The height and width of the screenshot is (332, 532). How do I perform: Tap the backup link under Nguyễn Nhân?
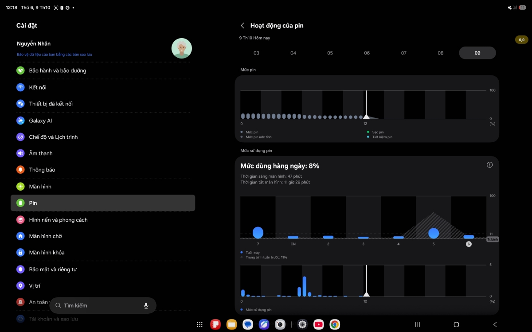point(55,55)
